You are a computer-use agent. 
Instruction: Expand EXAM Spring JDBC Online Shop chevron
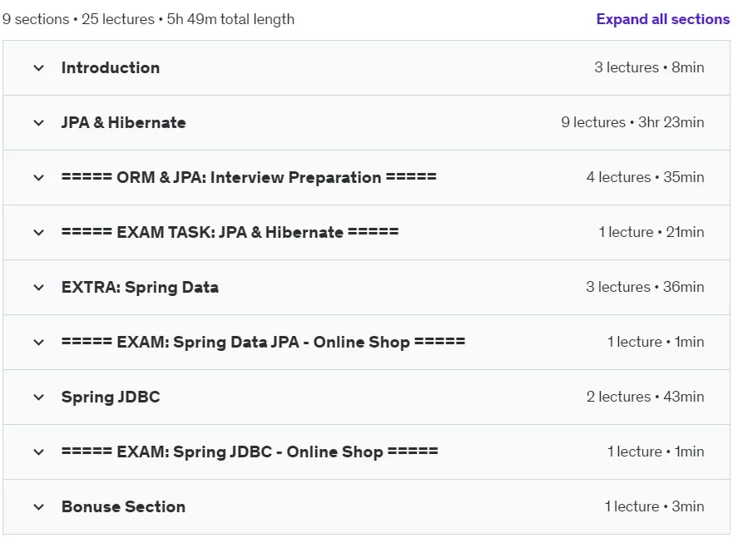pos(39,452)
